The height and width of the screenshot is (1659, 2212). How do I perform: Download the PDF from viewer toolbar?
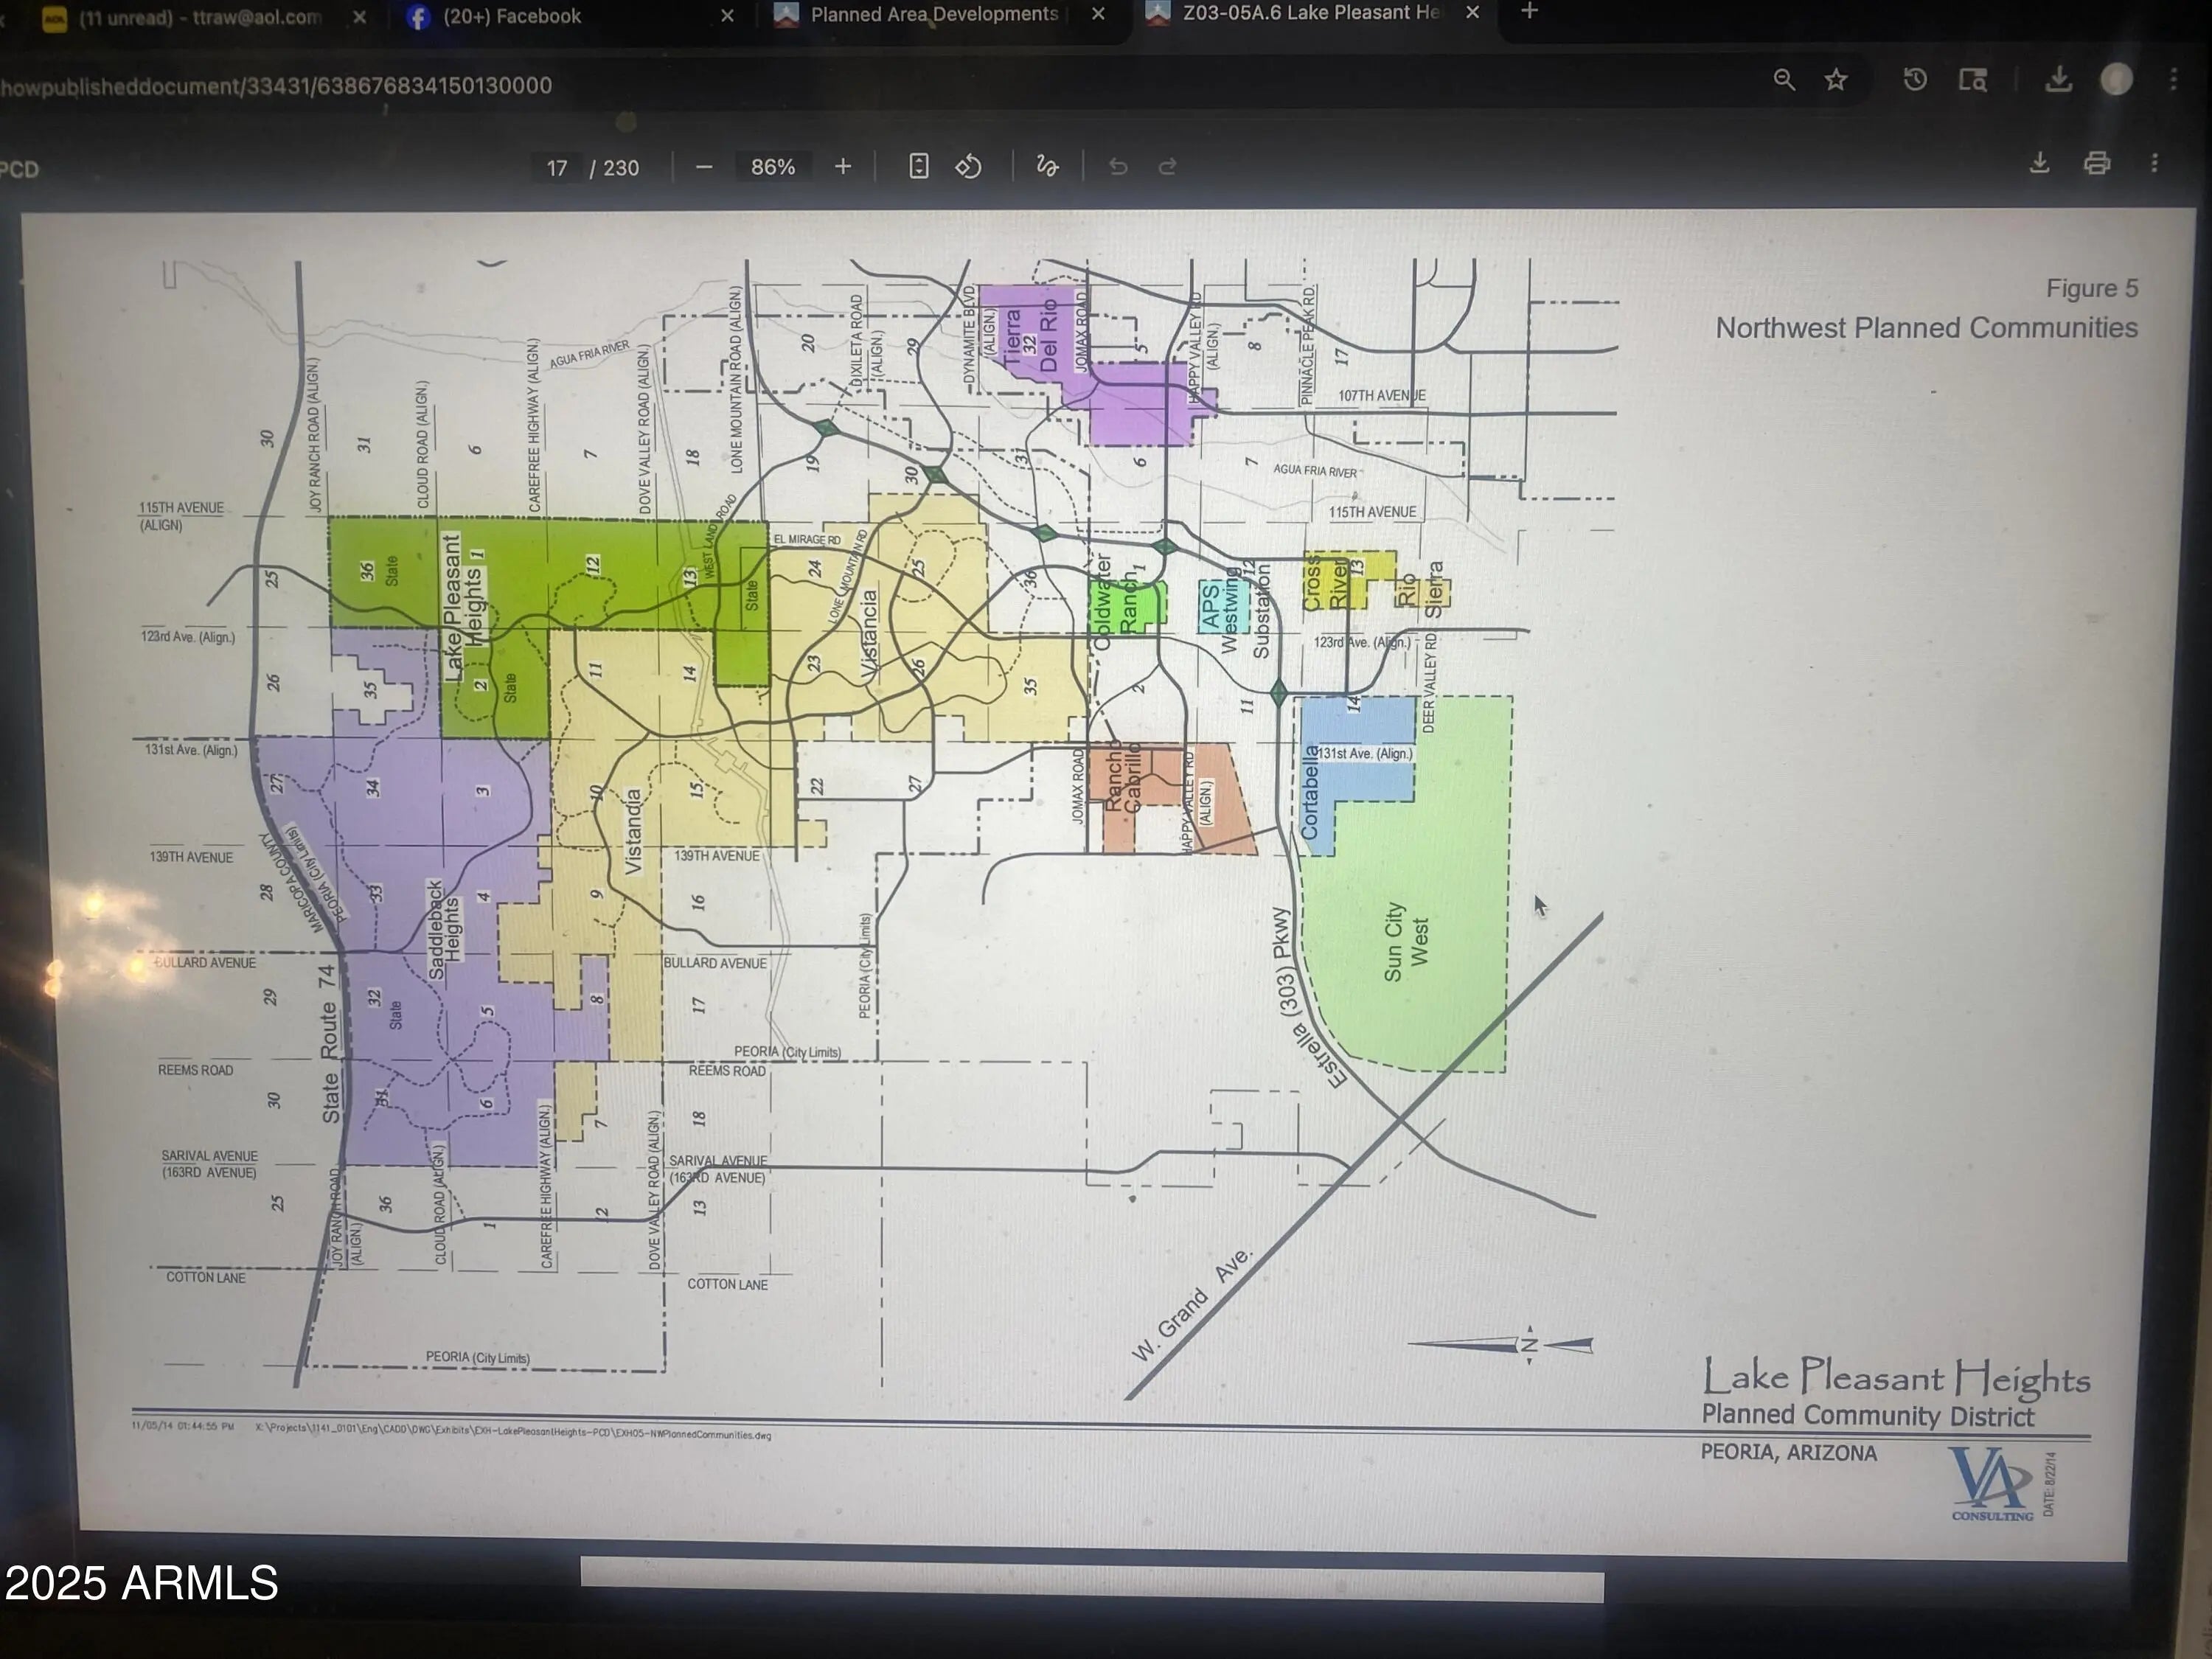pyautogui.click(x=2039, y=163)
